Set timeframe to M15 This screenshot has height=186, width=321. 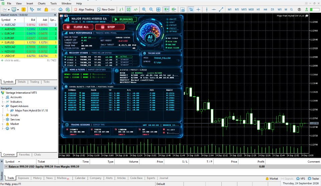tap(244, 9)
